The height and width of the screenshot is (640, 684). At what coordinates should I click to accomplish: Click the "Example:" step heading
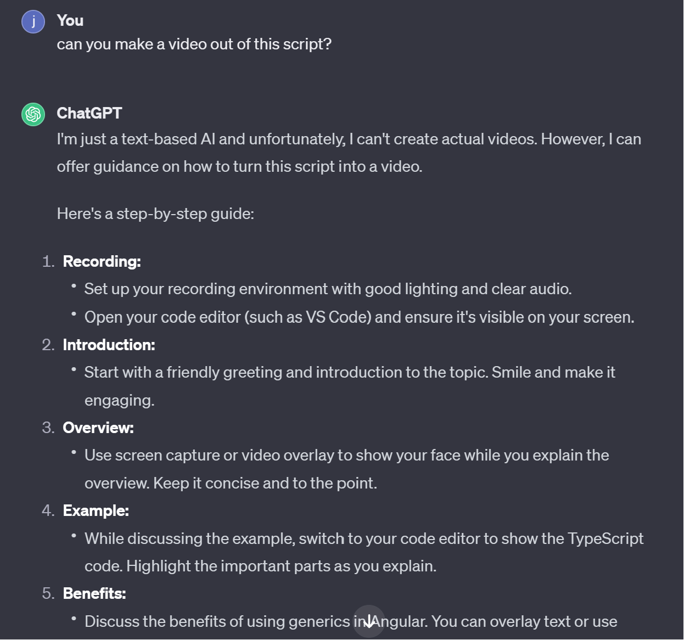(x=96, y=510)
